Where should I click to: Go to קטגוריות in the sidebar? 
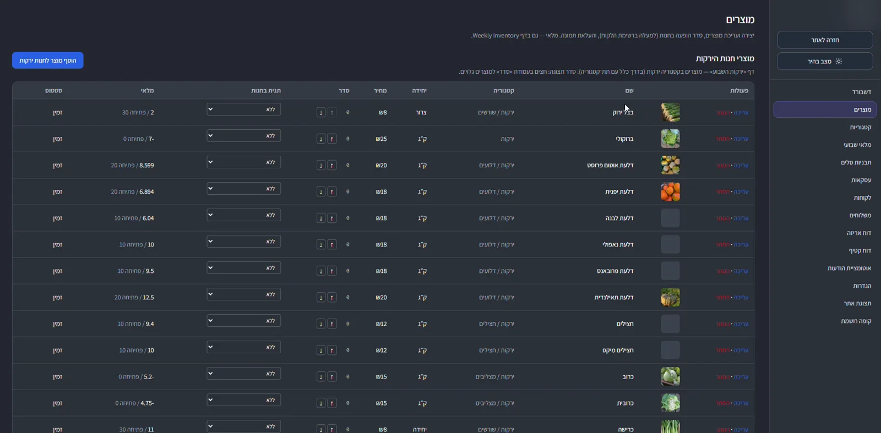[x=825, y=127]
